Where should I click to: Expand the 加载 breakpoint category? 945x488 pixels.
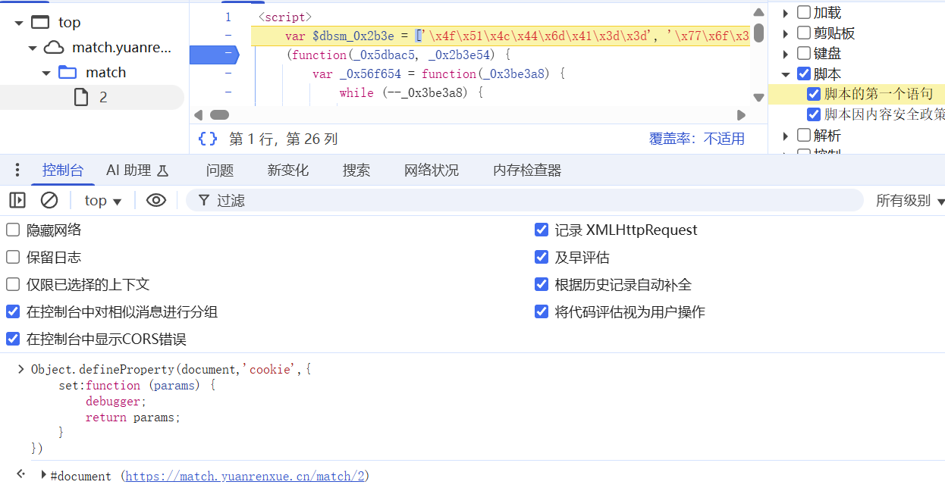pyautogui.click(x=786, y=13)
